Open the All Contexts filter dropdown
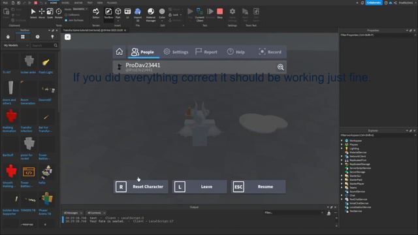Image resolution: width=418 pixels, height=235 pixels. pos(96,213)
